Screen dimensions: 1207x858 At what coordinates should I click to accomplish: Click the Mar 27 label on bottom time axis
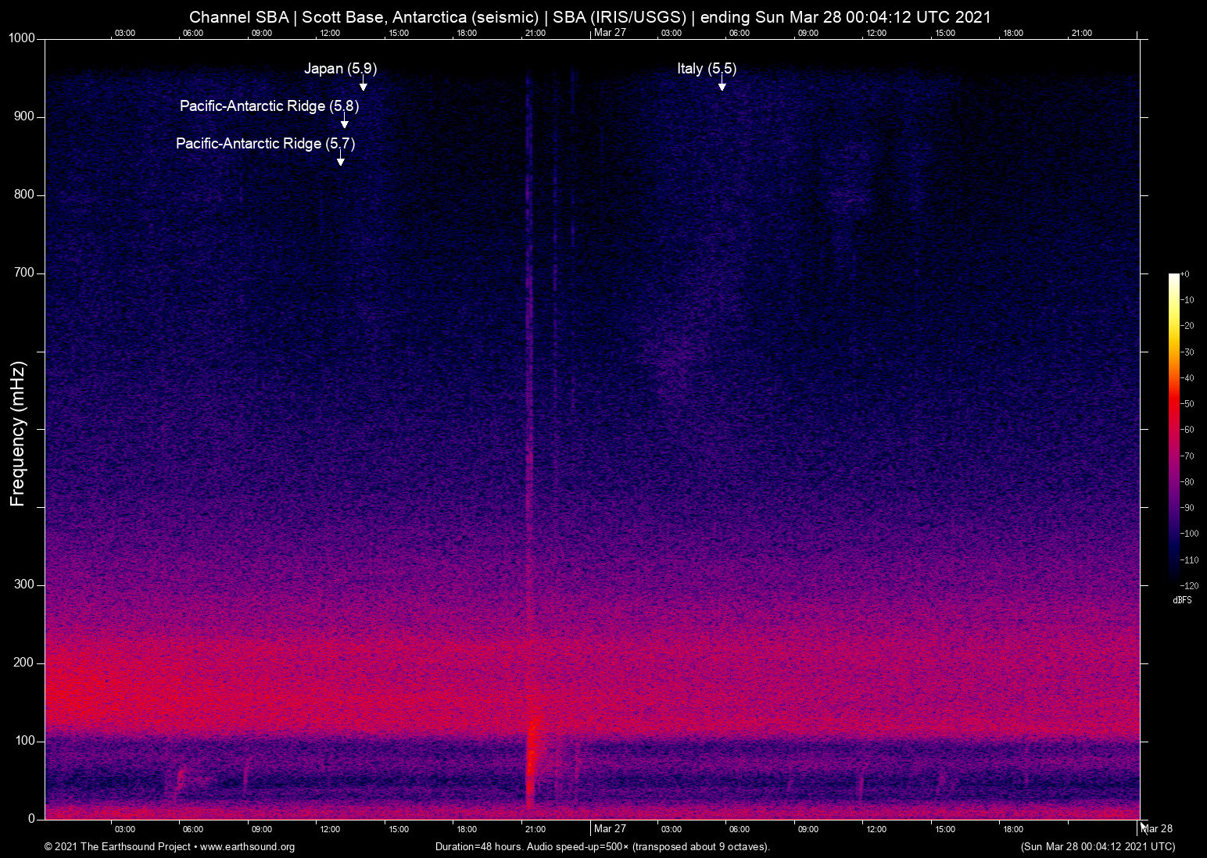[610, 829]
